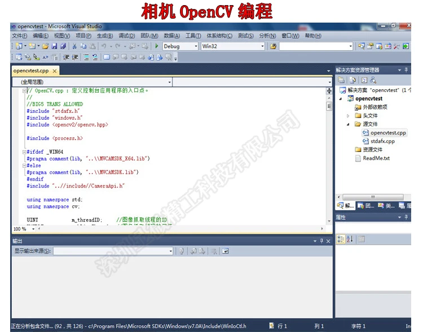This screenshot has height=332, width=423.
Task: Click the Undo arrow icon
Action: coord(104,46)
